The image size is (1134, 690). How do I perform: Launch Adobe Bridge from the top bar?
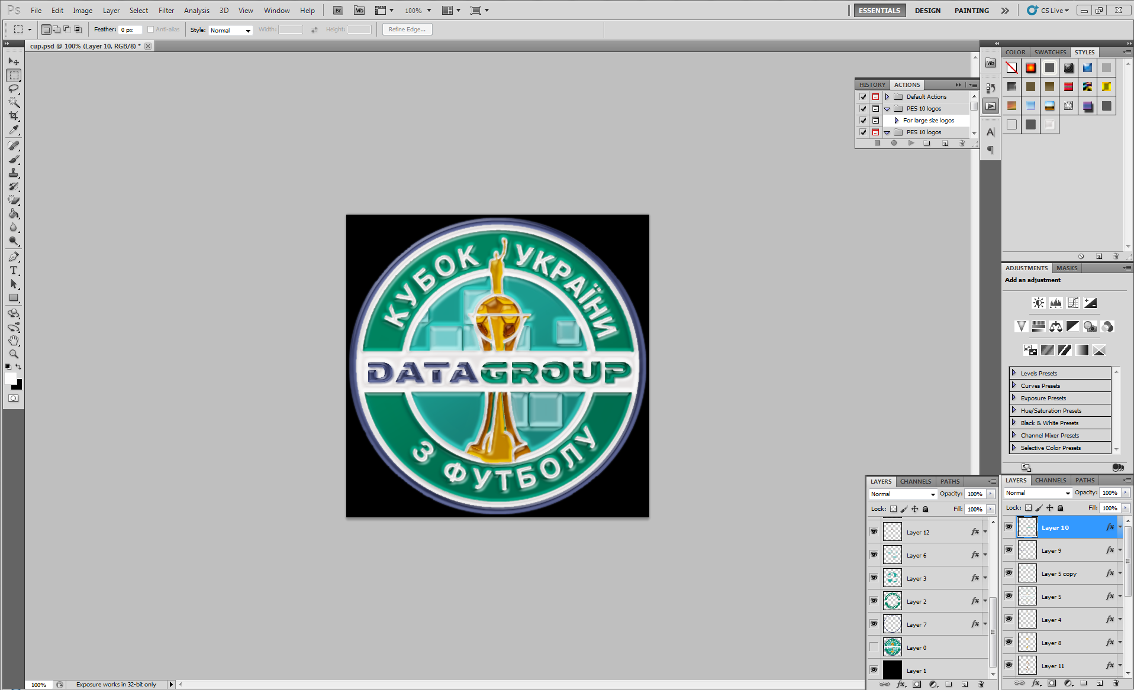[337, 10]
